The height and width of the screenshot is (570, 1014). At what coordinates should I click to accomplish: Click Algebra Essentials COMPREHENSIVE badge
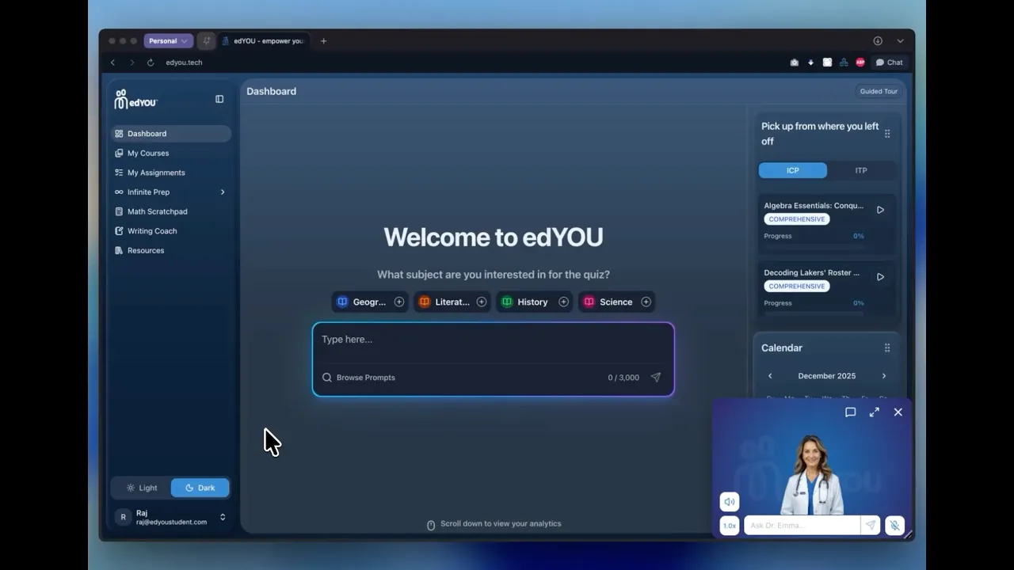pyautogui.click(x=797, y=219)
